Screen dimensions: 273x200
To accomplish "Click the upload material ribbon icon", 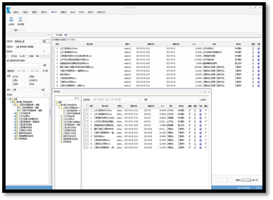I will [11, 21].
